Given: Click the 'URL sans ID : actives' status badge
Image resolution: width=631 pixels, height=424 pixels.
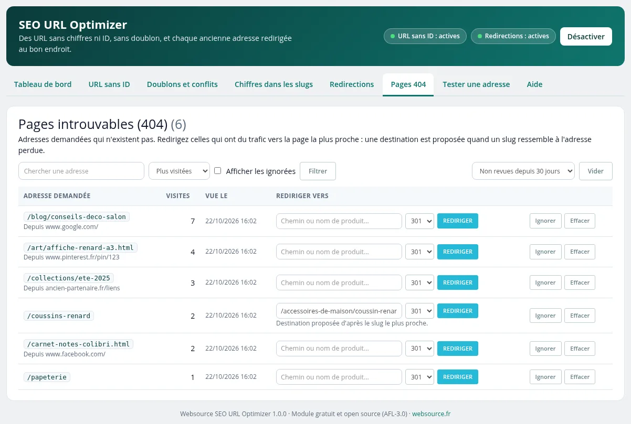Looking at the screenshot, I should [425, 36].
